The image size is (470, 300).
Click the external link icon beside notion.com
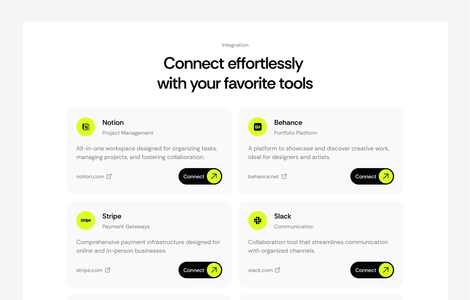tap(109, 176)
